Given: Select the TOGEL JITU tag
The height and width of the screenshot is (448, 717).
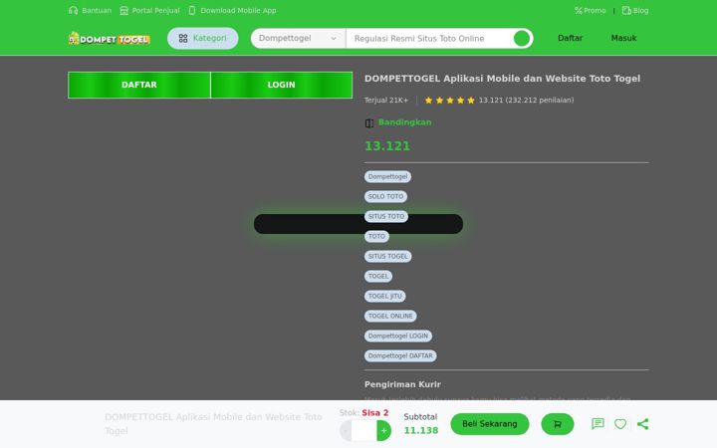Looking at the screenshot, I should point(385,297).
